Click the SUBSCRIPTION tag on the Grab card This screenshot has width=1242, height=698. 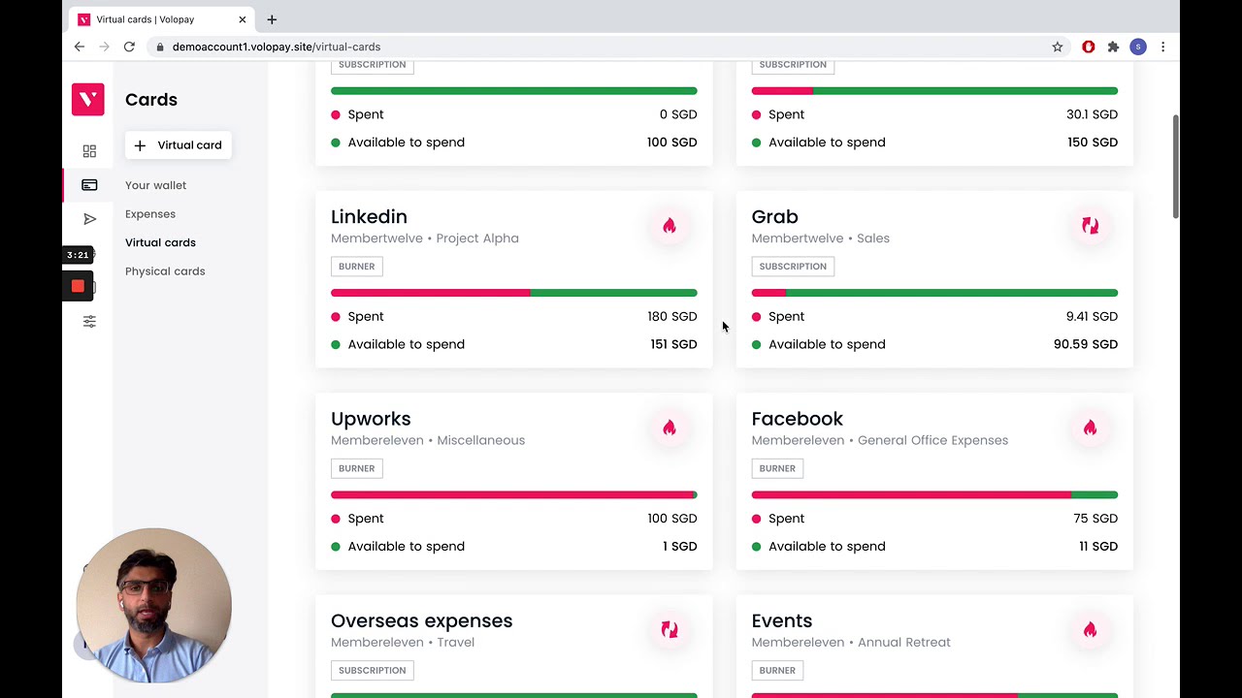[x=793, y=267]
